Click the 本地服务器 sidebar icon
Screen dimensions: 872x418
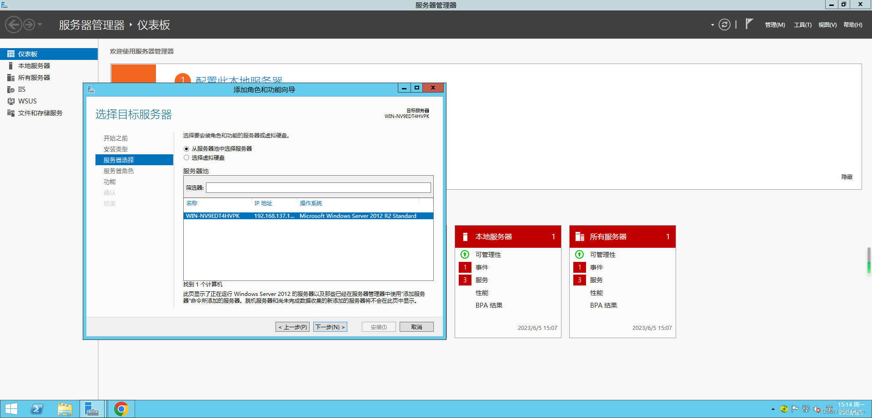(x=11, y=66)
